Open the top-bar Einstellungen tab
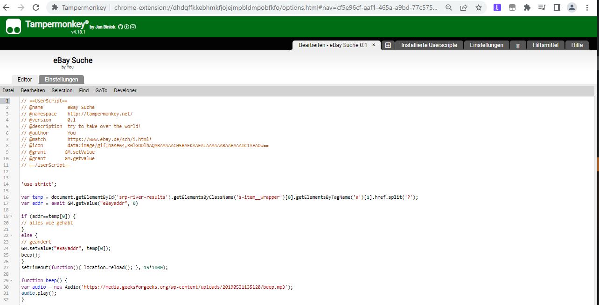 click(x=487, y=45)
